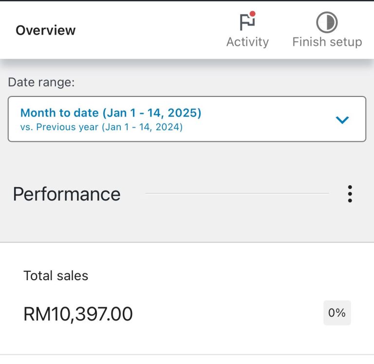Tap the red notification dot on Activity

click(253, 14)
